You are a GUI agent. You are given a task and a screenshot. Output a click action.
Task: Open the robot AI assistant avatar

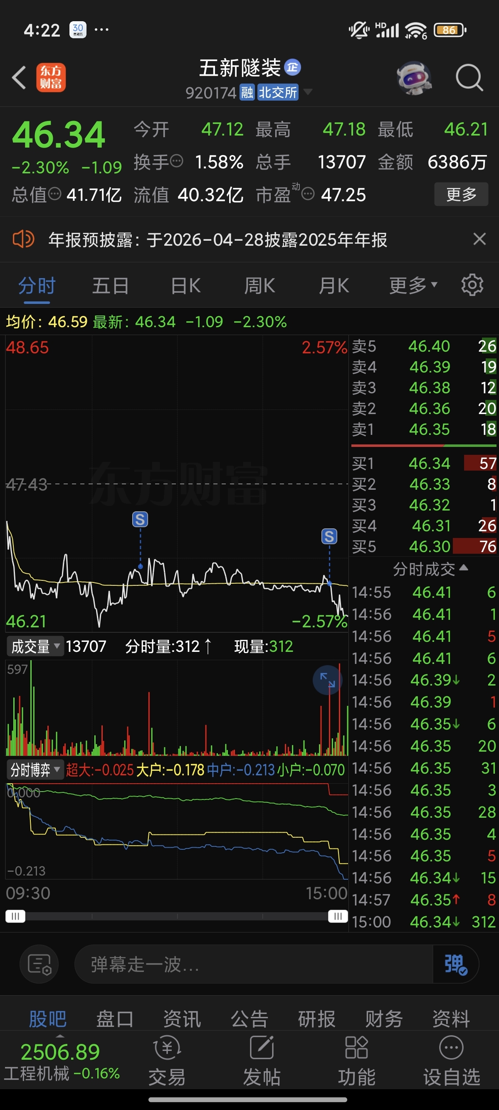point(414,78)
